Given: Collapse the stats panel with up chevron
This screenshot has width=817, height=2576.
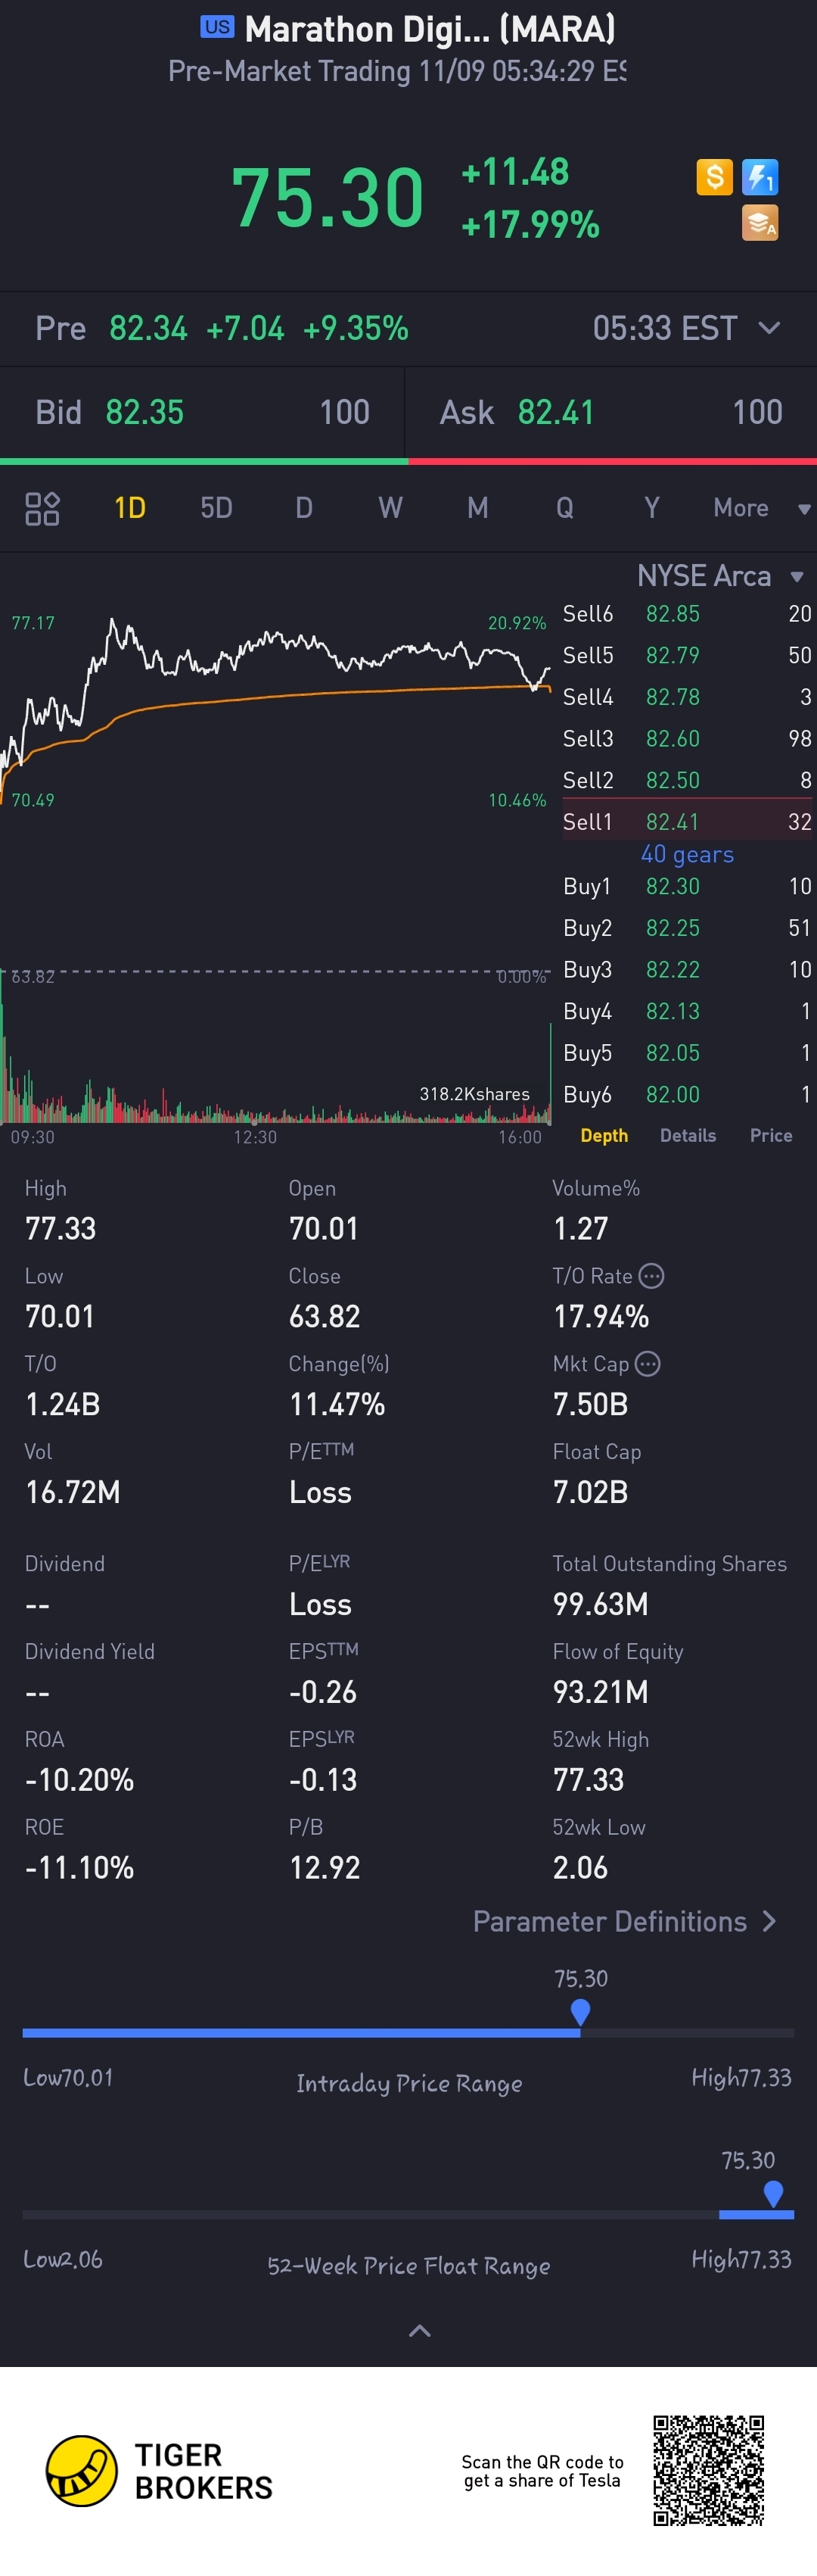Looking at the screenshot, I should tap(421, 2331).
